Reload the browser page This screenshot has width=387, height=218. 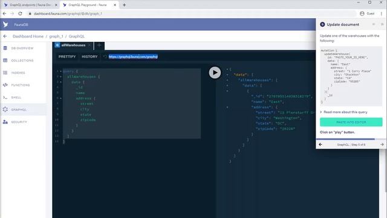point(20,13)
